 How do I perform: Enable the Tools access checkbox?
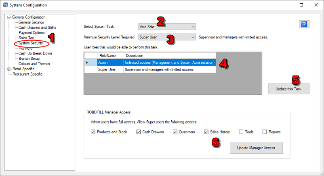pos(241,132)
